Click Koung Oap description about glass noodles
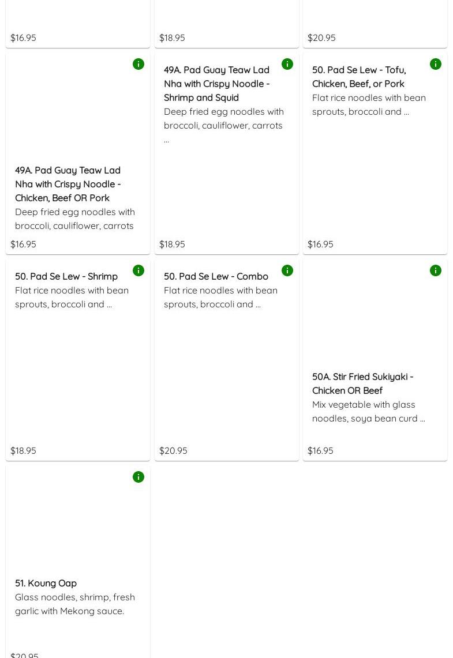 coord(75,604)
